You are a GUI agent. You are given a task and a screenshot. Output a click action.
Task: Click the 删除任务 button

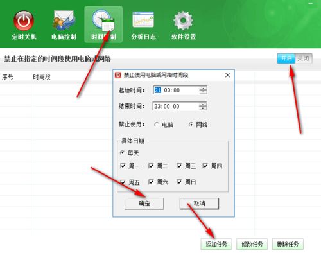[288, 244]
